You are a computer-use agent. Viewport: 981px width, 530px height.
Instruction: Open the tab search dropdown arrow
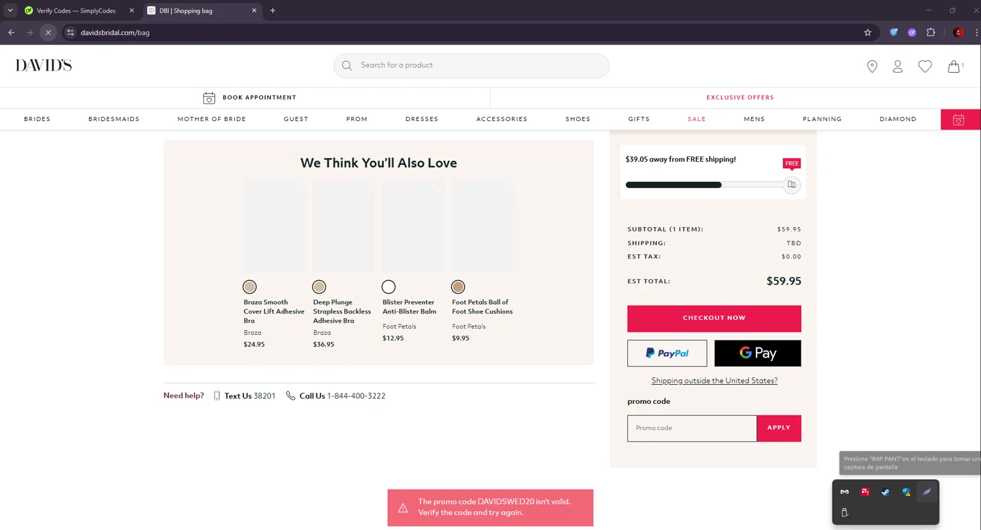click(10, 10)
